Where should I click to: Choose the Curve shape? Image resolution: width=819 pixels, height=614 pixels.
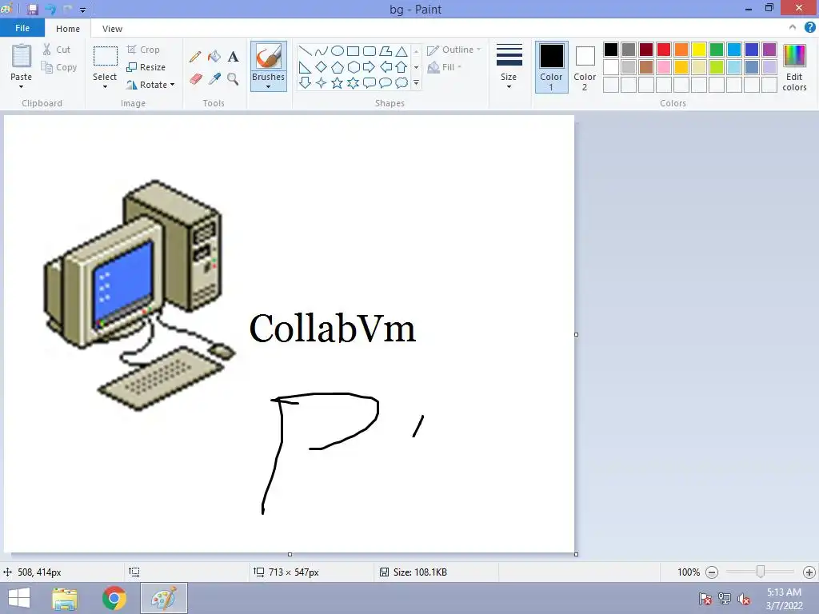click(322, 51)
